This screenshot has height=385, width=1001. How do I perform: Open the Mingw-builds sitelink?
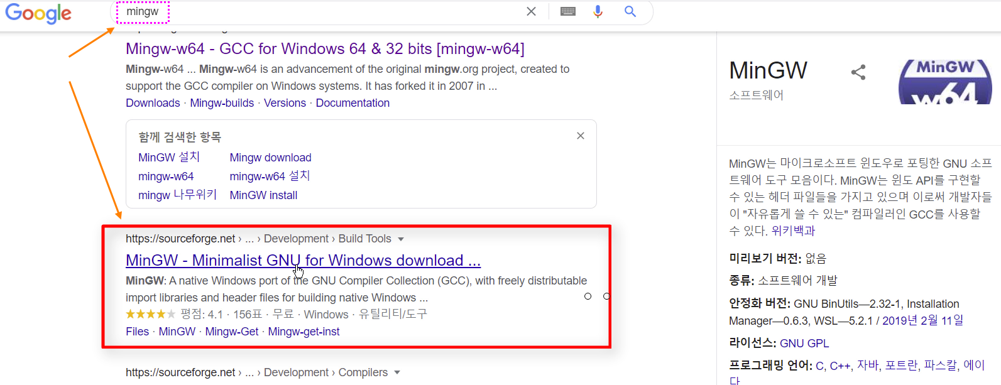click(222, 103)
